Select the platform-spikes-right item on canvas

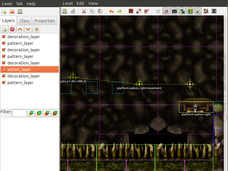196,107
